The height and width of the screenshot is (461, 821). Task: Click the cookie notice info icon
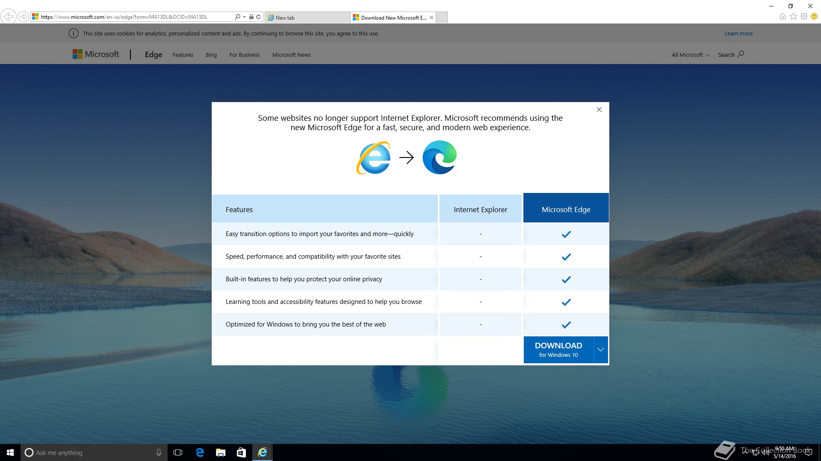click(x=74, y=33)
